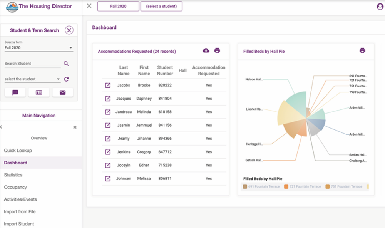The height and width of the screenshot is (228, 385).
Task: Click the Search Student input field
Action: [x=32, y=64]
